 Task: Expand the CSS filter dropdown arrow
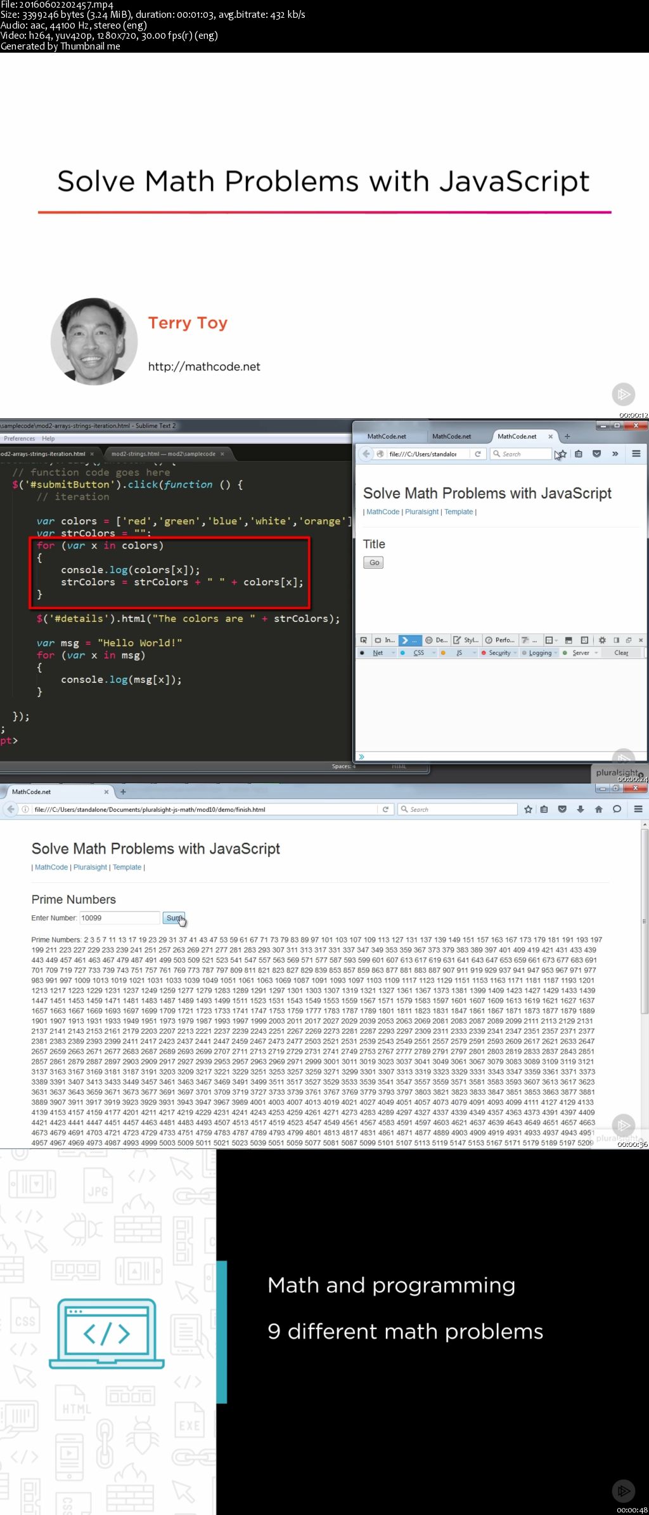coord(435,652)
